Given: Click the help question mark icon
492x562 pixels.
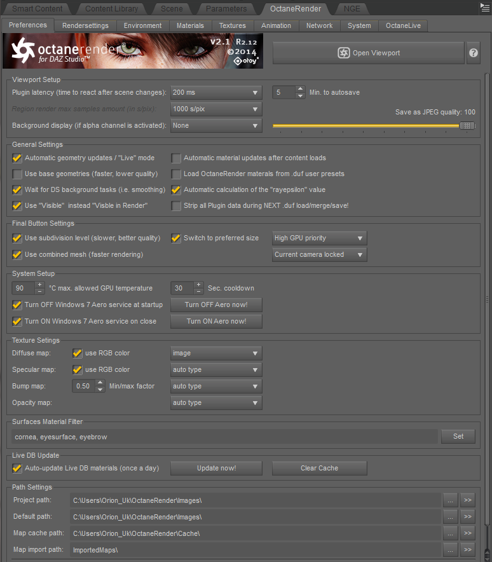Looking at the screenshot, I should 474,53.
